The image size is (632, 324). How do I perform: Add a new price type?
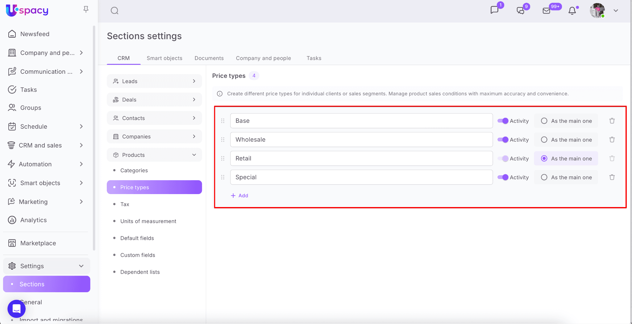click(240, 196)
